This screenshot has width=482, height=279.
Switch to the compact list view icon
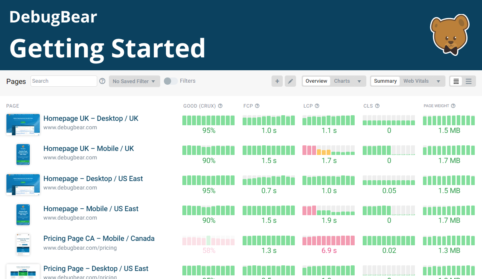(468, 81)
